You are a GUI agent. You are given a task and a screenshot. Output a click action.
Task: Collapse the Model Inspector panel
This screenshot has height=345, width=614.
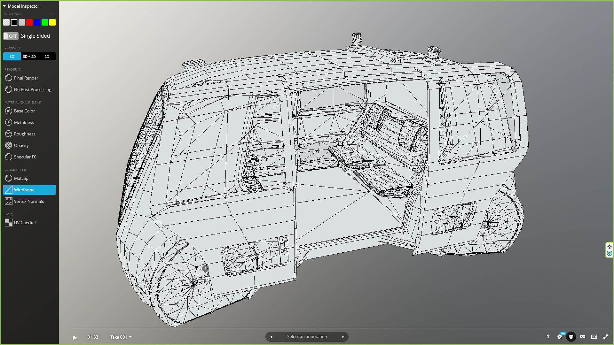click(x=4, y=6)
